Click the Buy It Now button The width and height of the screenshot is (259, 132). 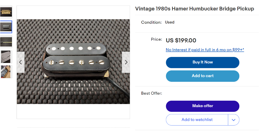[203, 62]
